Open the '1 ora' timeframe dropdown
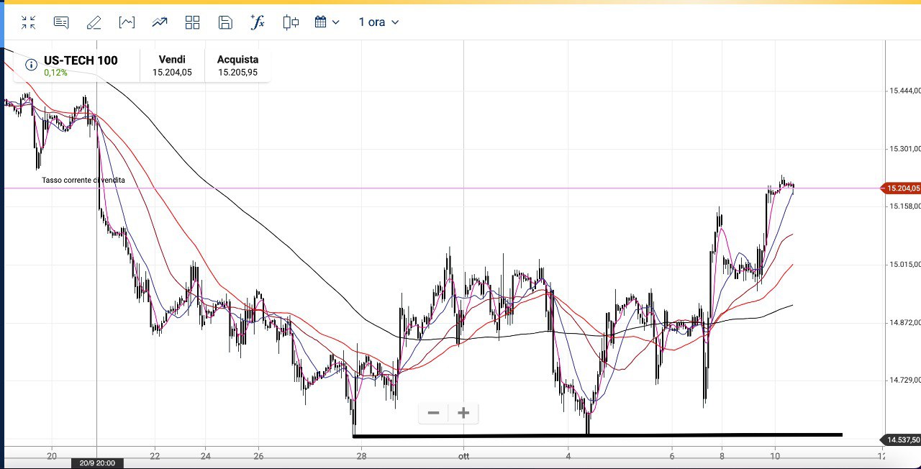This screenshot has height=469, width=921. 378,22
